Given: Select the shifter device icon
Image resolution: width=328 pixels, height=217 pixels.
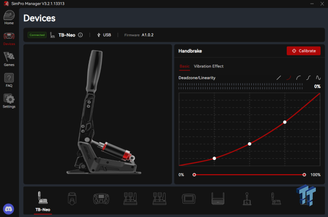Looking at the screenshot, I should coord(247,198).
